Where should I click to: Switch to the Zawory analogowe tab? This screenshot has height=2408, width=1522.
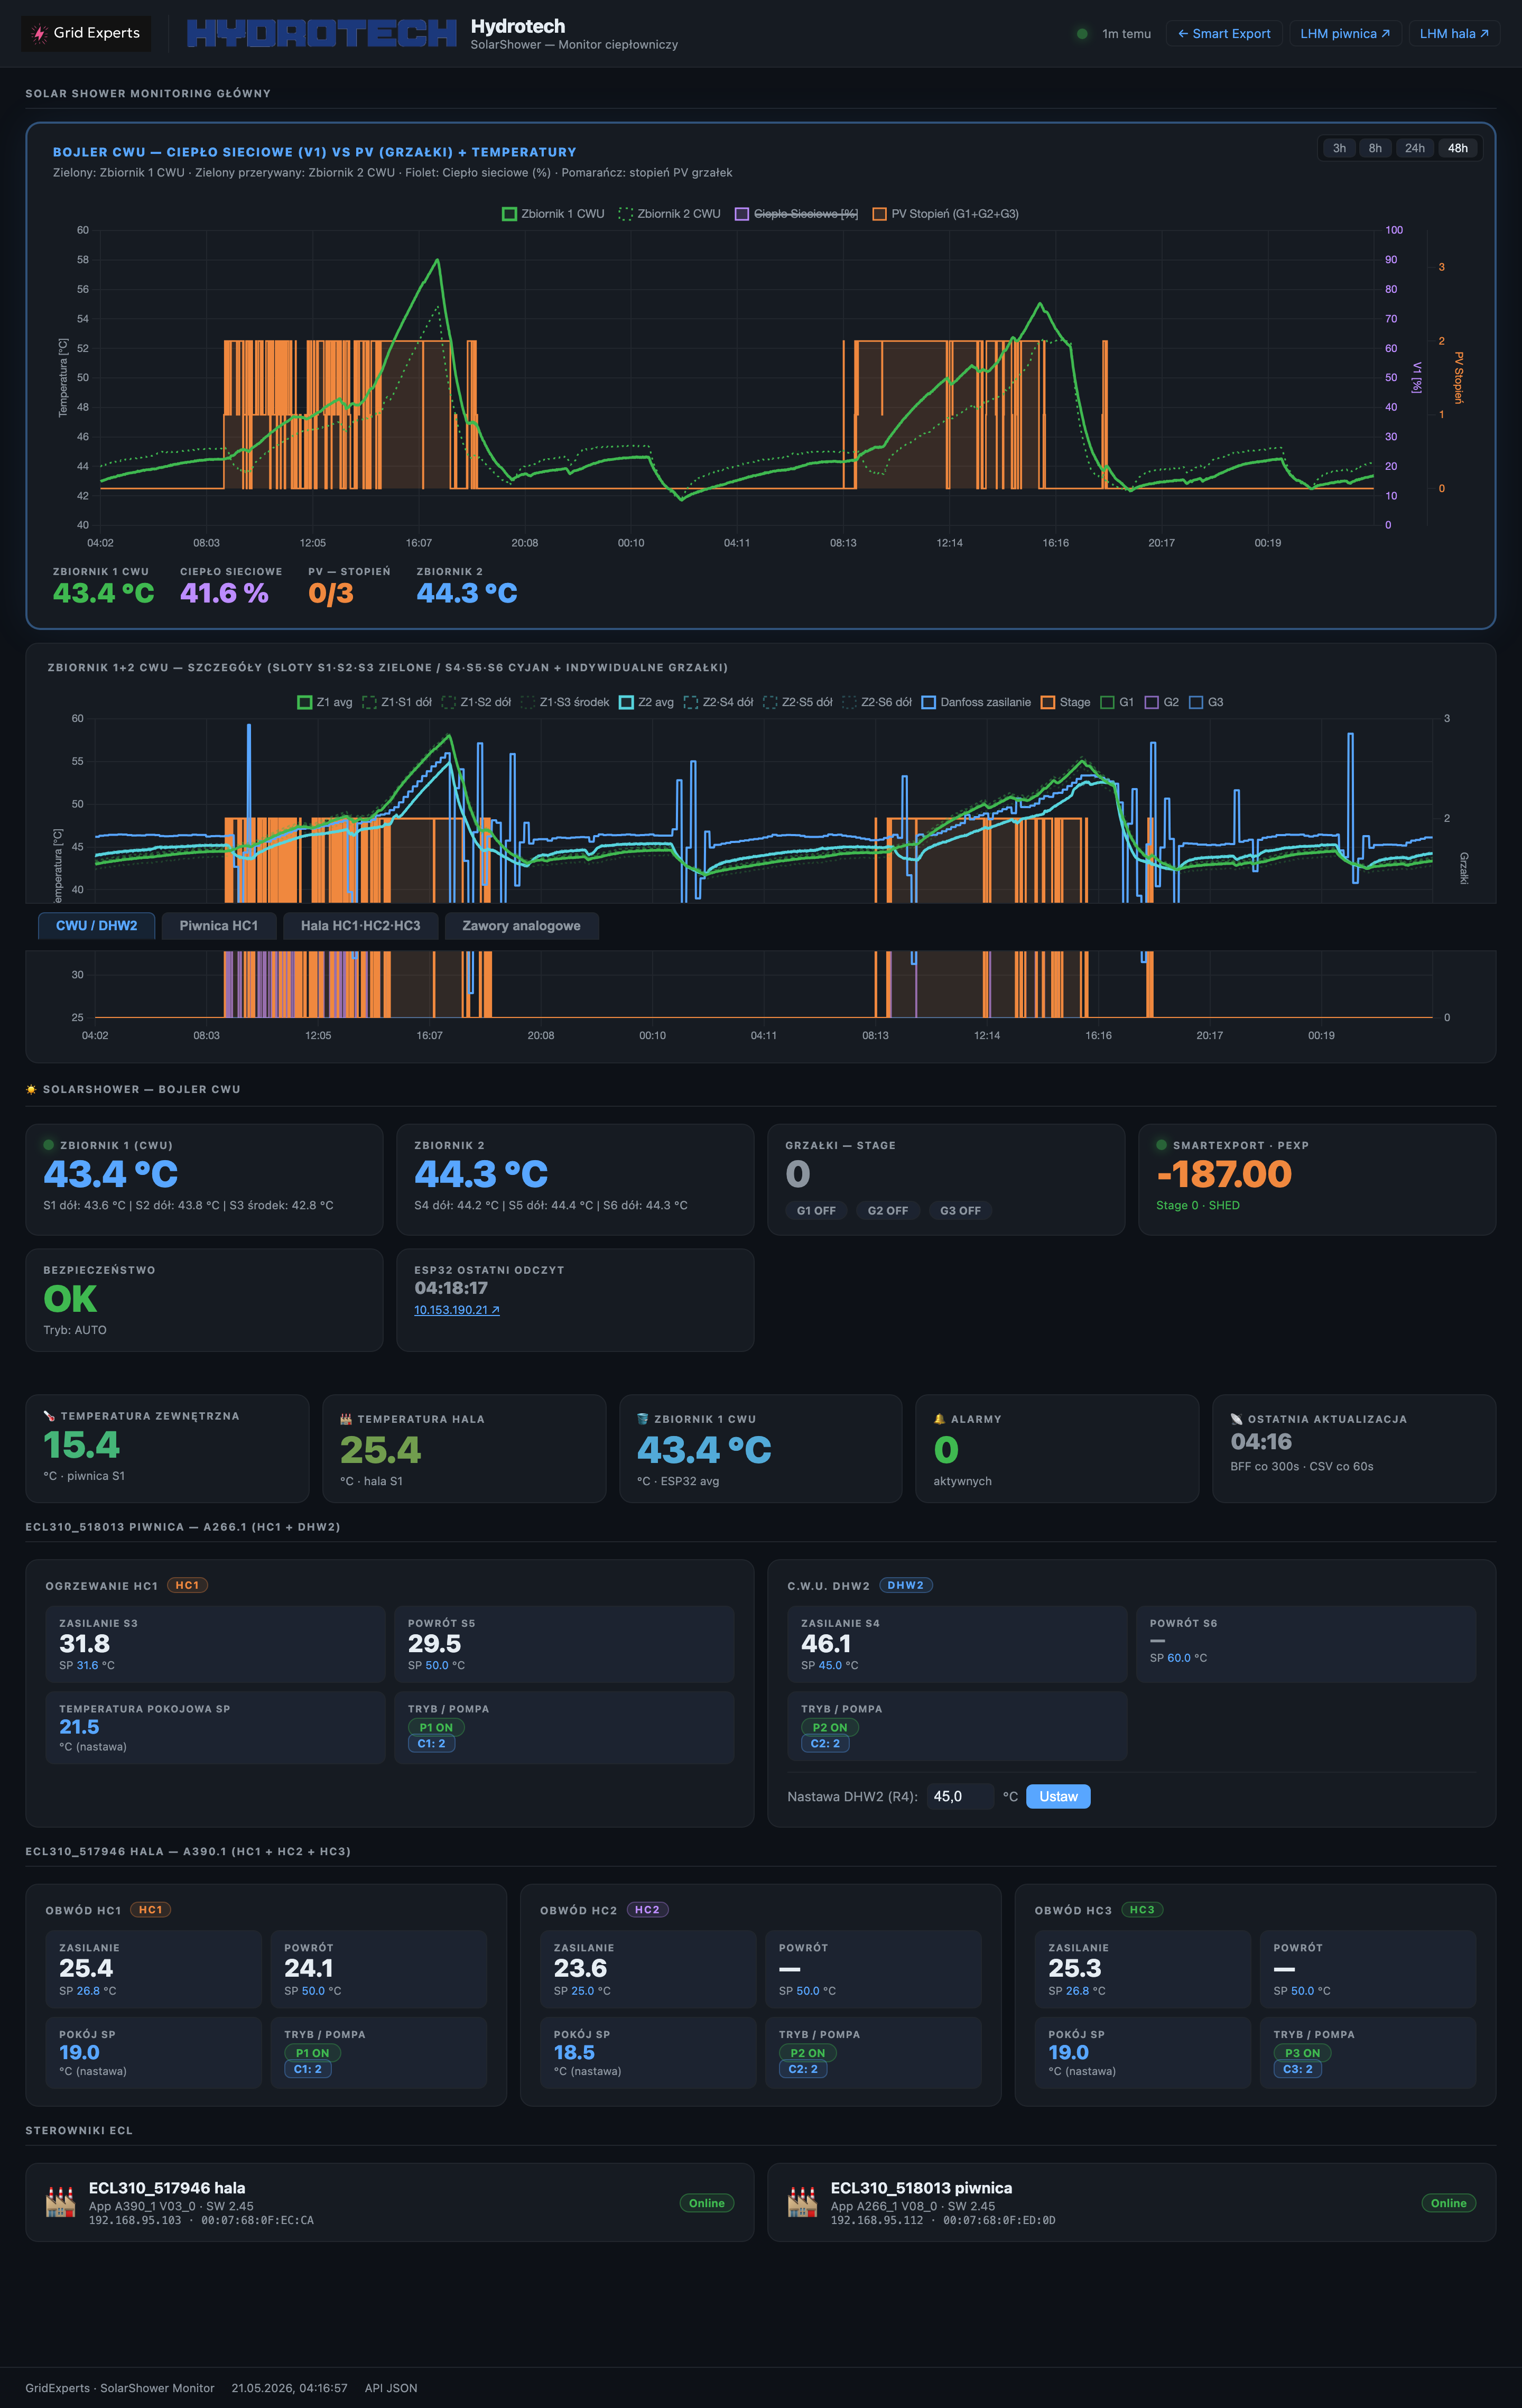(x=521, y=926)
